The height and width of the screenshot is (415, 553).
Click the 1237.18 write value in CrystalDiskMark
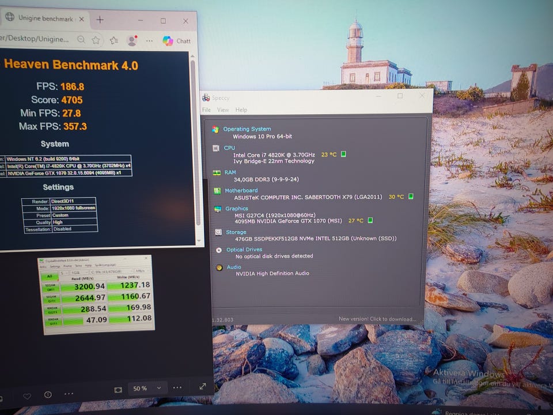click(x=135, y=285)
